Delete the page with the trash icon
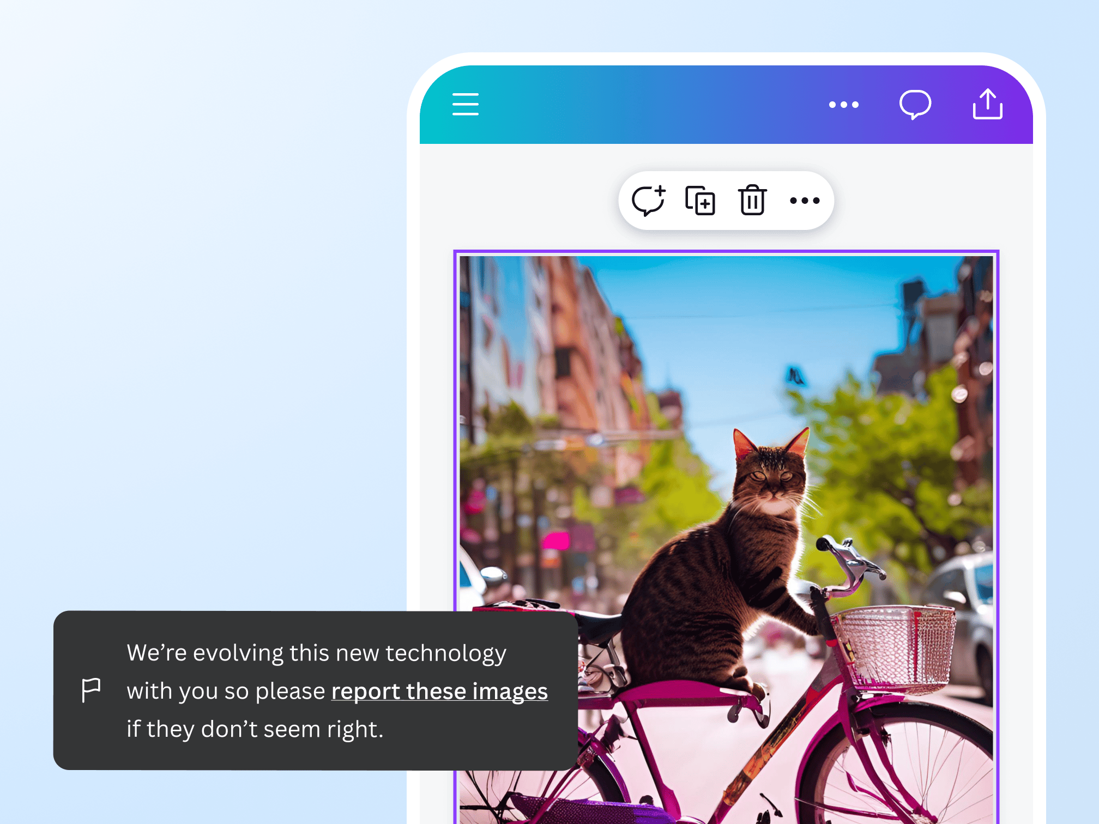The height and width of the screenshot is (824, 1099). (x=752, y=200)
